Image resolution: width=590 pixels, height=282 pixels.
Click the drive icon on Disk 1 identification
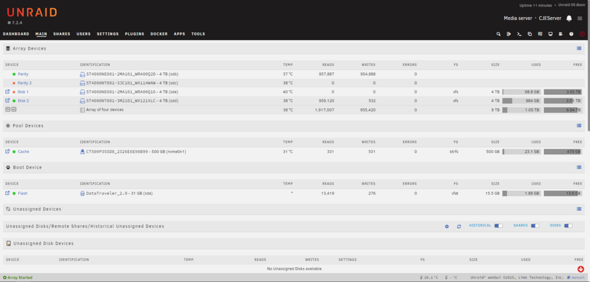(x=83, y=92)
